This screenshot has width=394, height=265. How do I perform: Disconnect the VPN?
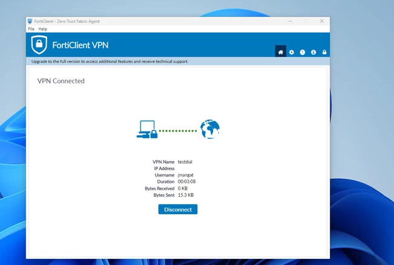(178, 209)
